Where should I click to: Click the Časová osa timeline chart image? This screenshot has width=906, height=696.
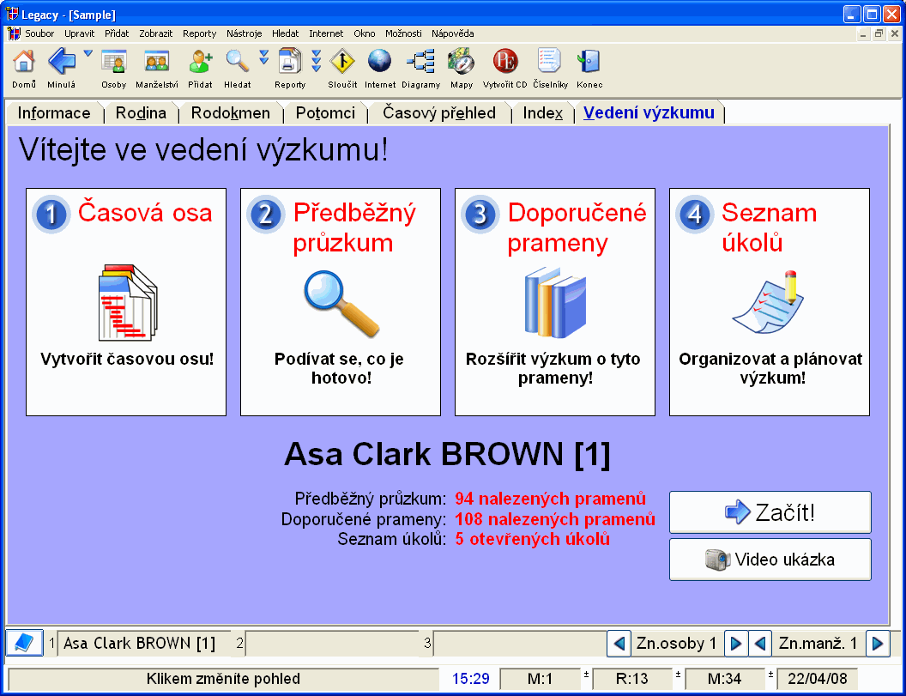127,302
